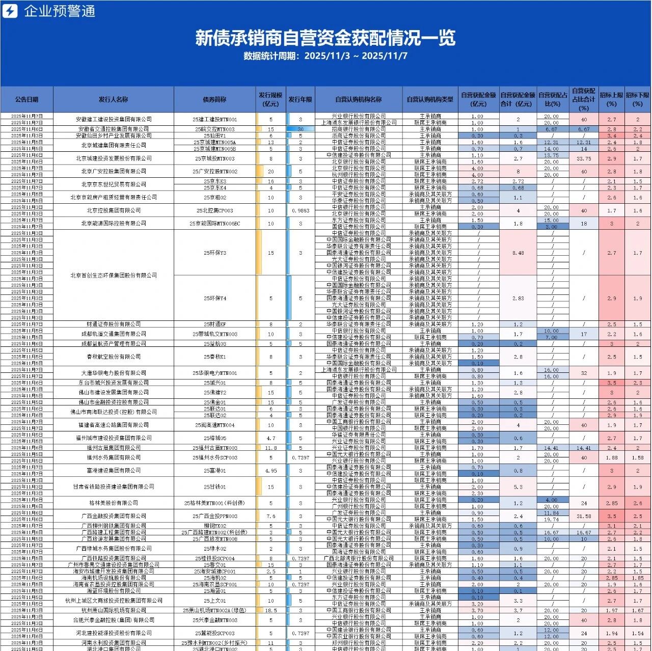Select the 自营获配占比合计(%) column header
Image resolution: width=652 pixels, height=651 pixels.
(584, 99)
